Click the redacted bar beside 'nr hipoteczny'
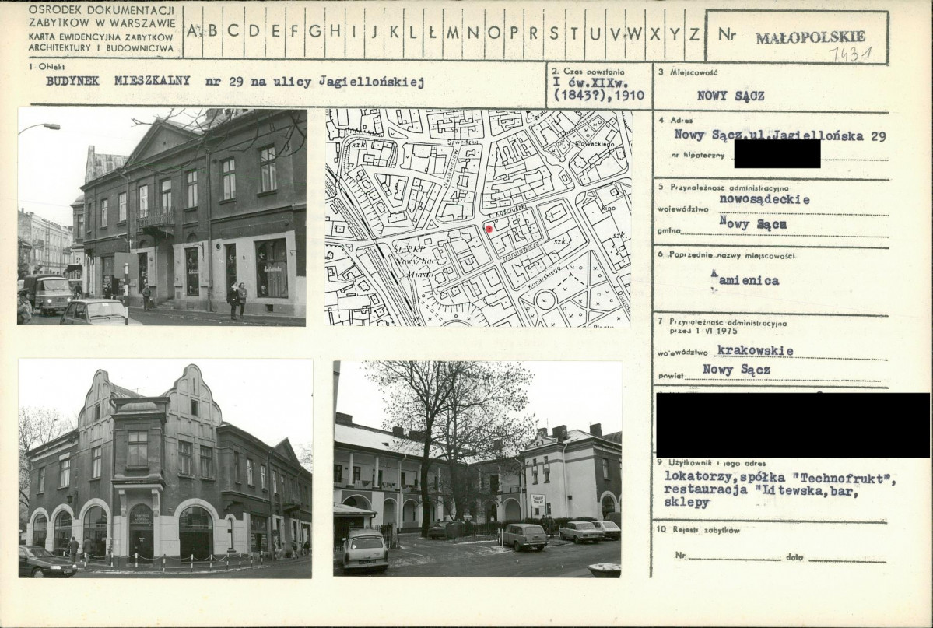The width and height of the screenshot is (933, 628). [x=777, y=154]
